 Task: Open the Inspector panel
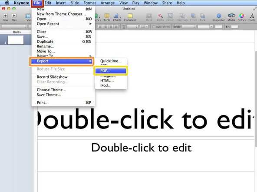219,17
